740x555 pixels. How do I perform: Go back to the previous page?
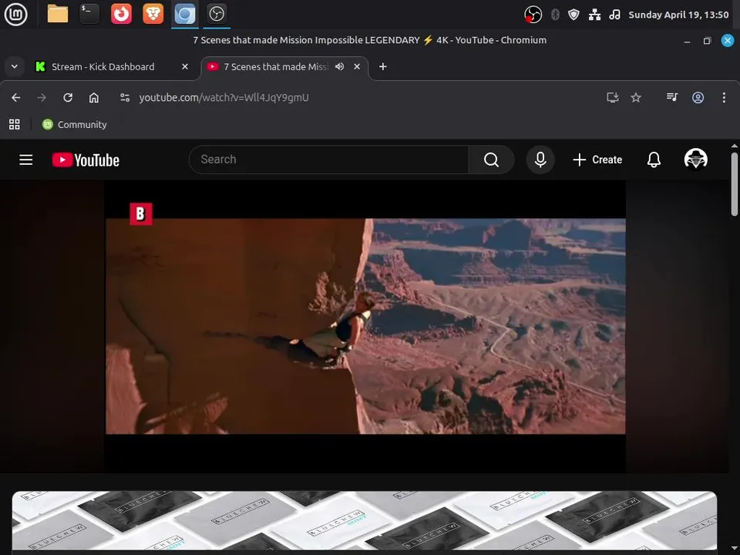click(x=16, y=98)
